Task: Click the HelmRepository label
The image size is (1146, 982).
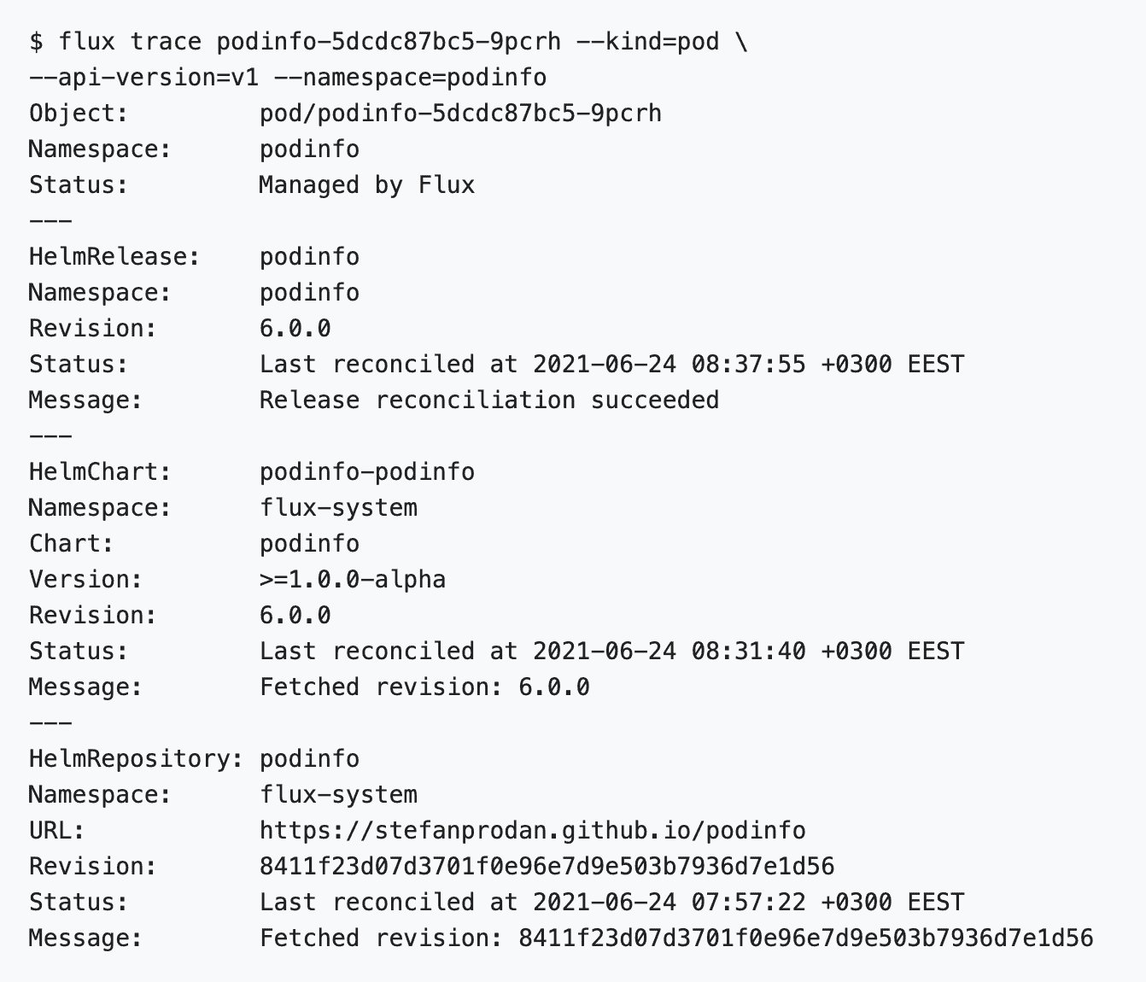Action: click(x=136, y=759)
